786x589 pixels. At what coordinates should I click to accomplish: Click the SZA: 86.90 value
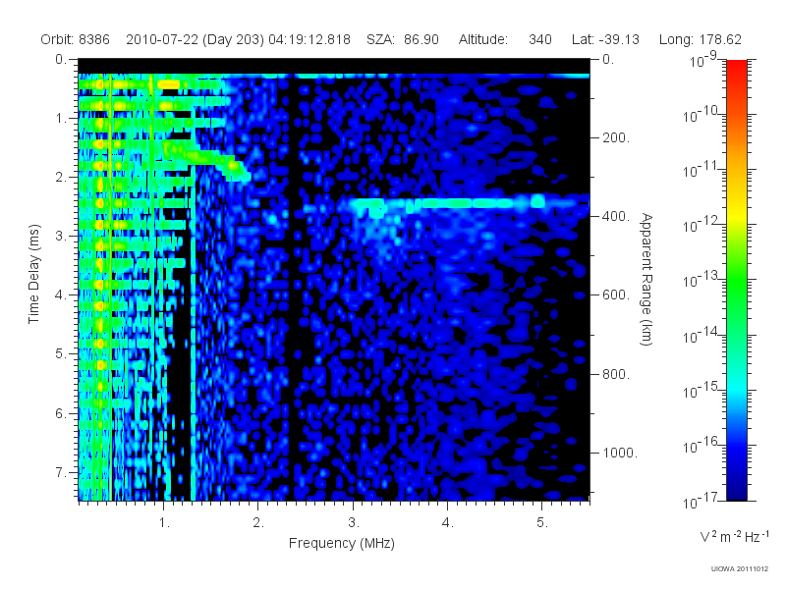pos(403,39)
